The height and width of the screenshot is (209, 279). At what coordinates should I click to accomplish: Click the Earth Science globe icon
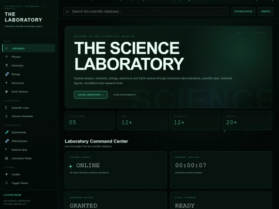(x=6, y=91)
